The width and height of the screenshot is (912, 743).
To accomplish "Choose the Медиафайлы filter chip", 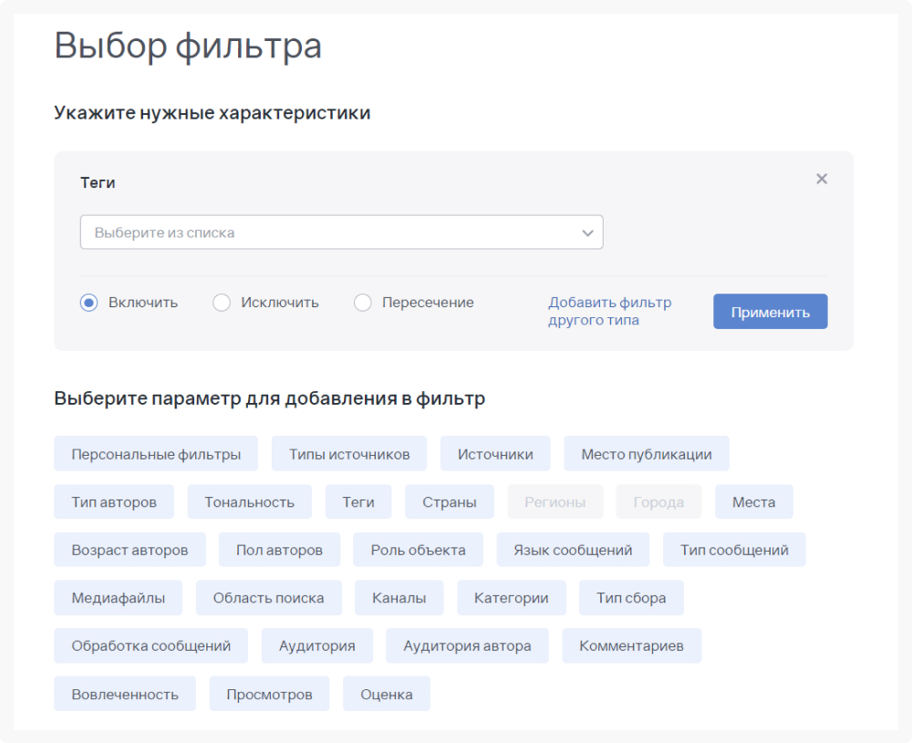I will point(119,598).
